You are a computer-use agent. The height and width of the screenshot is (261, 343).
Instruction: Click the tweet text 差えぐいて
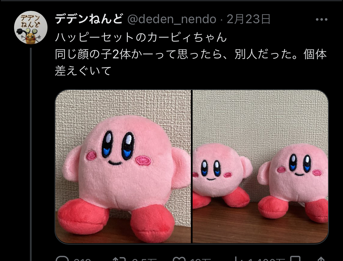[83, 71]
